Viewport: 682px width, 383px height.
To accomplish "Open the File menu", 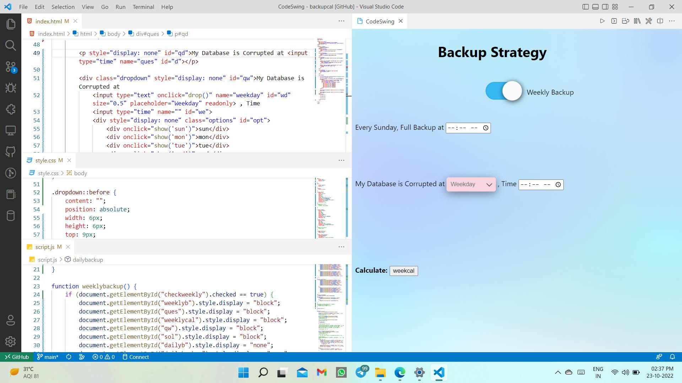I will 23,7.
